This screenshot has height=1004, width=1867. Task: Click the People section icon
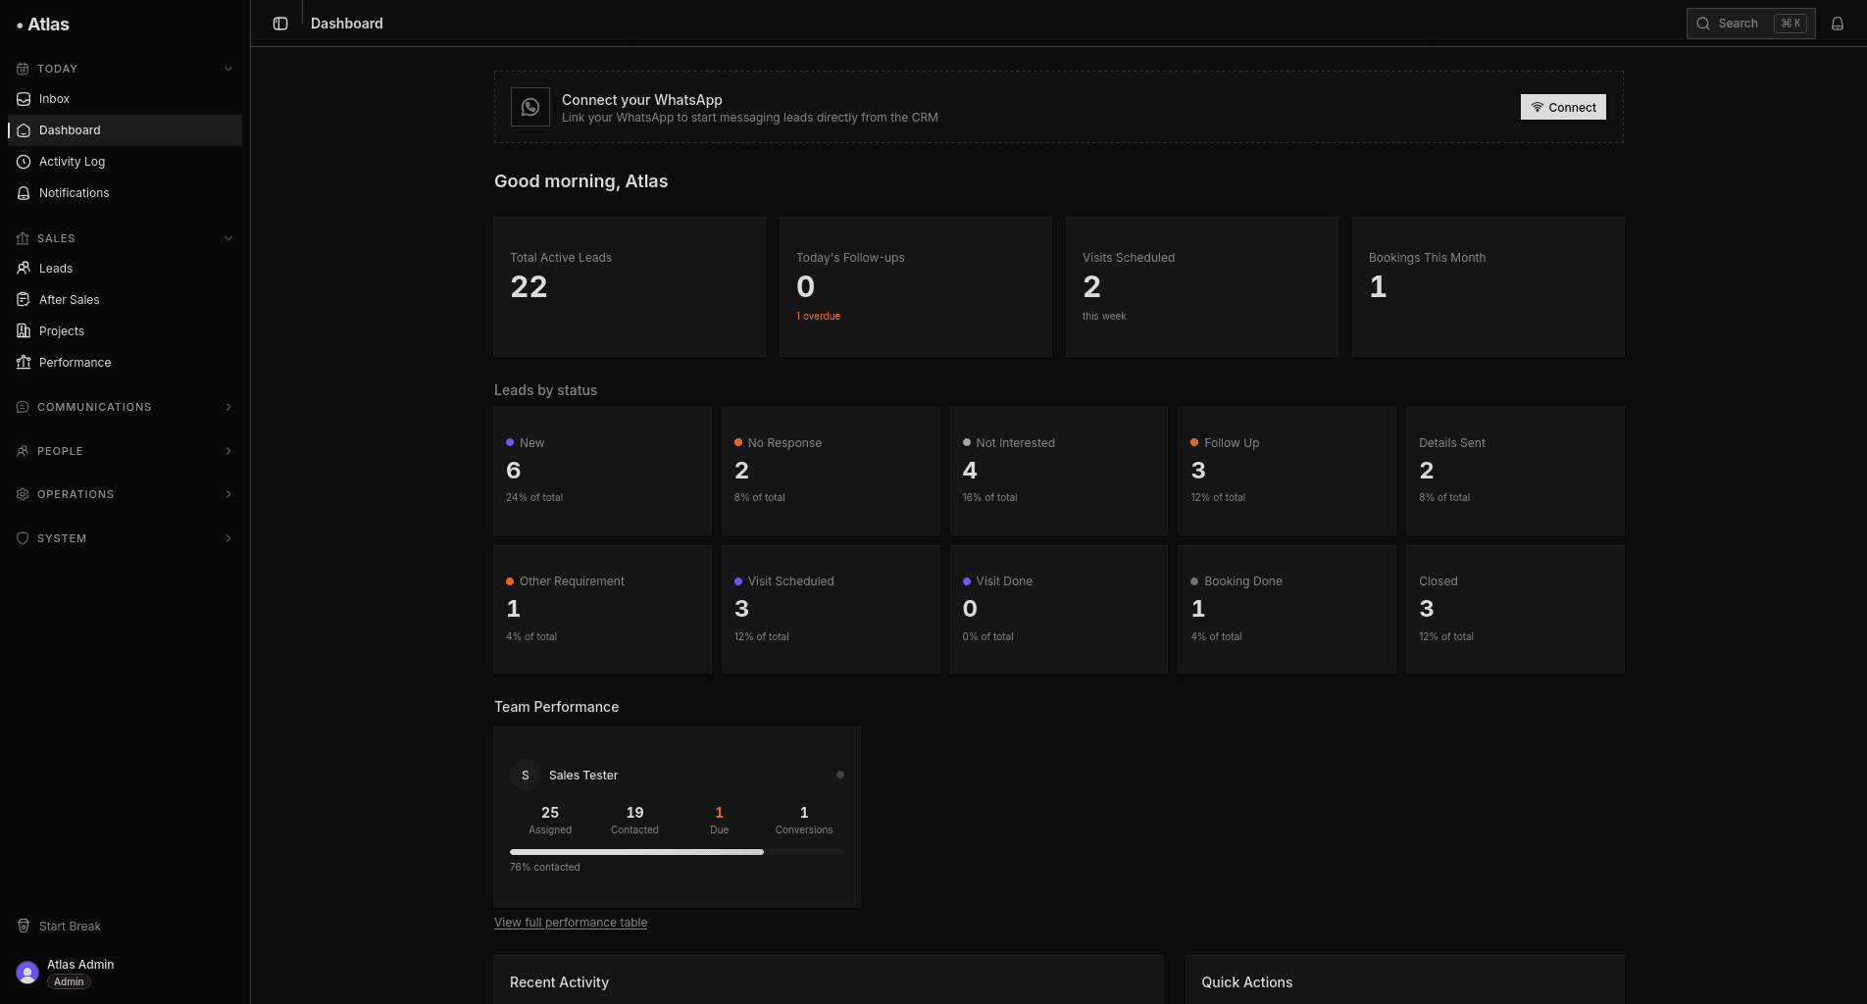point(23,451)
